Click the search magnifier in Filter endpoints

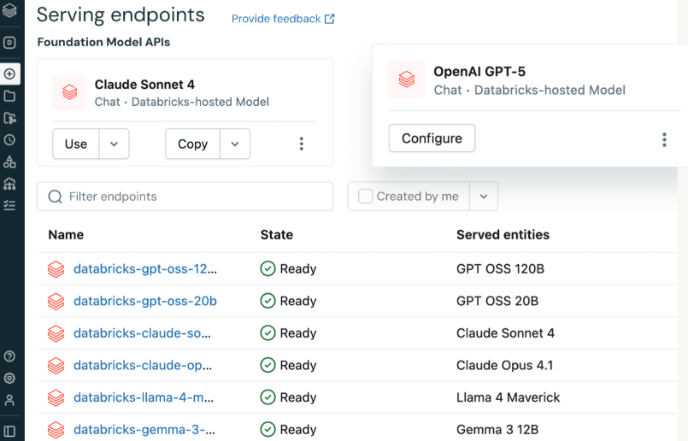click(x=55, y=197)
